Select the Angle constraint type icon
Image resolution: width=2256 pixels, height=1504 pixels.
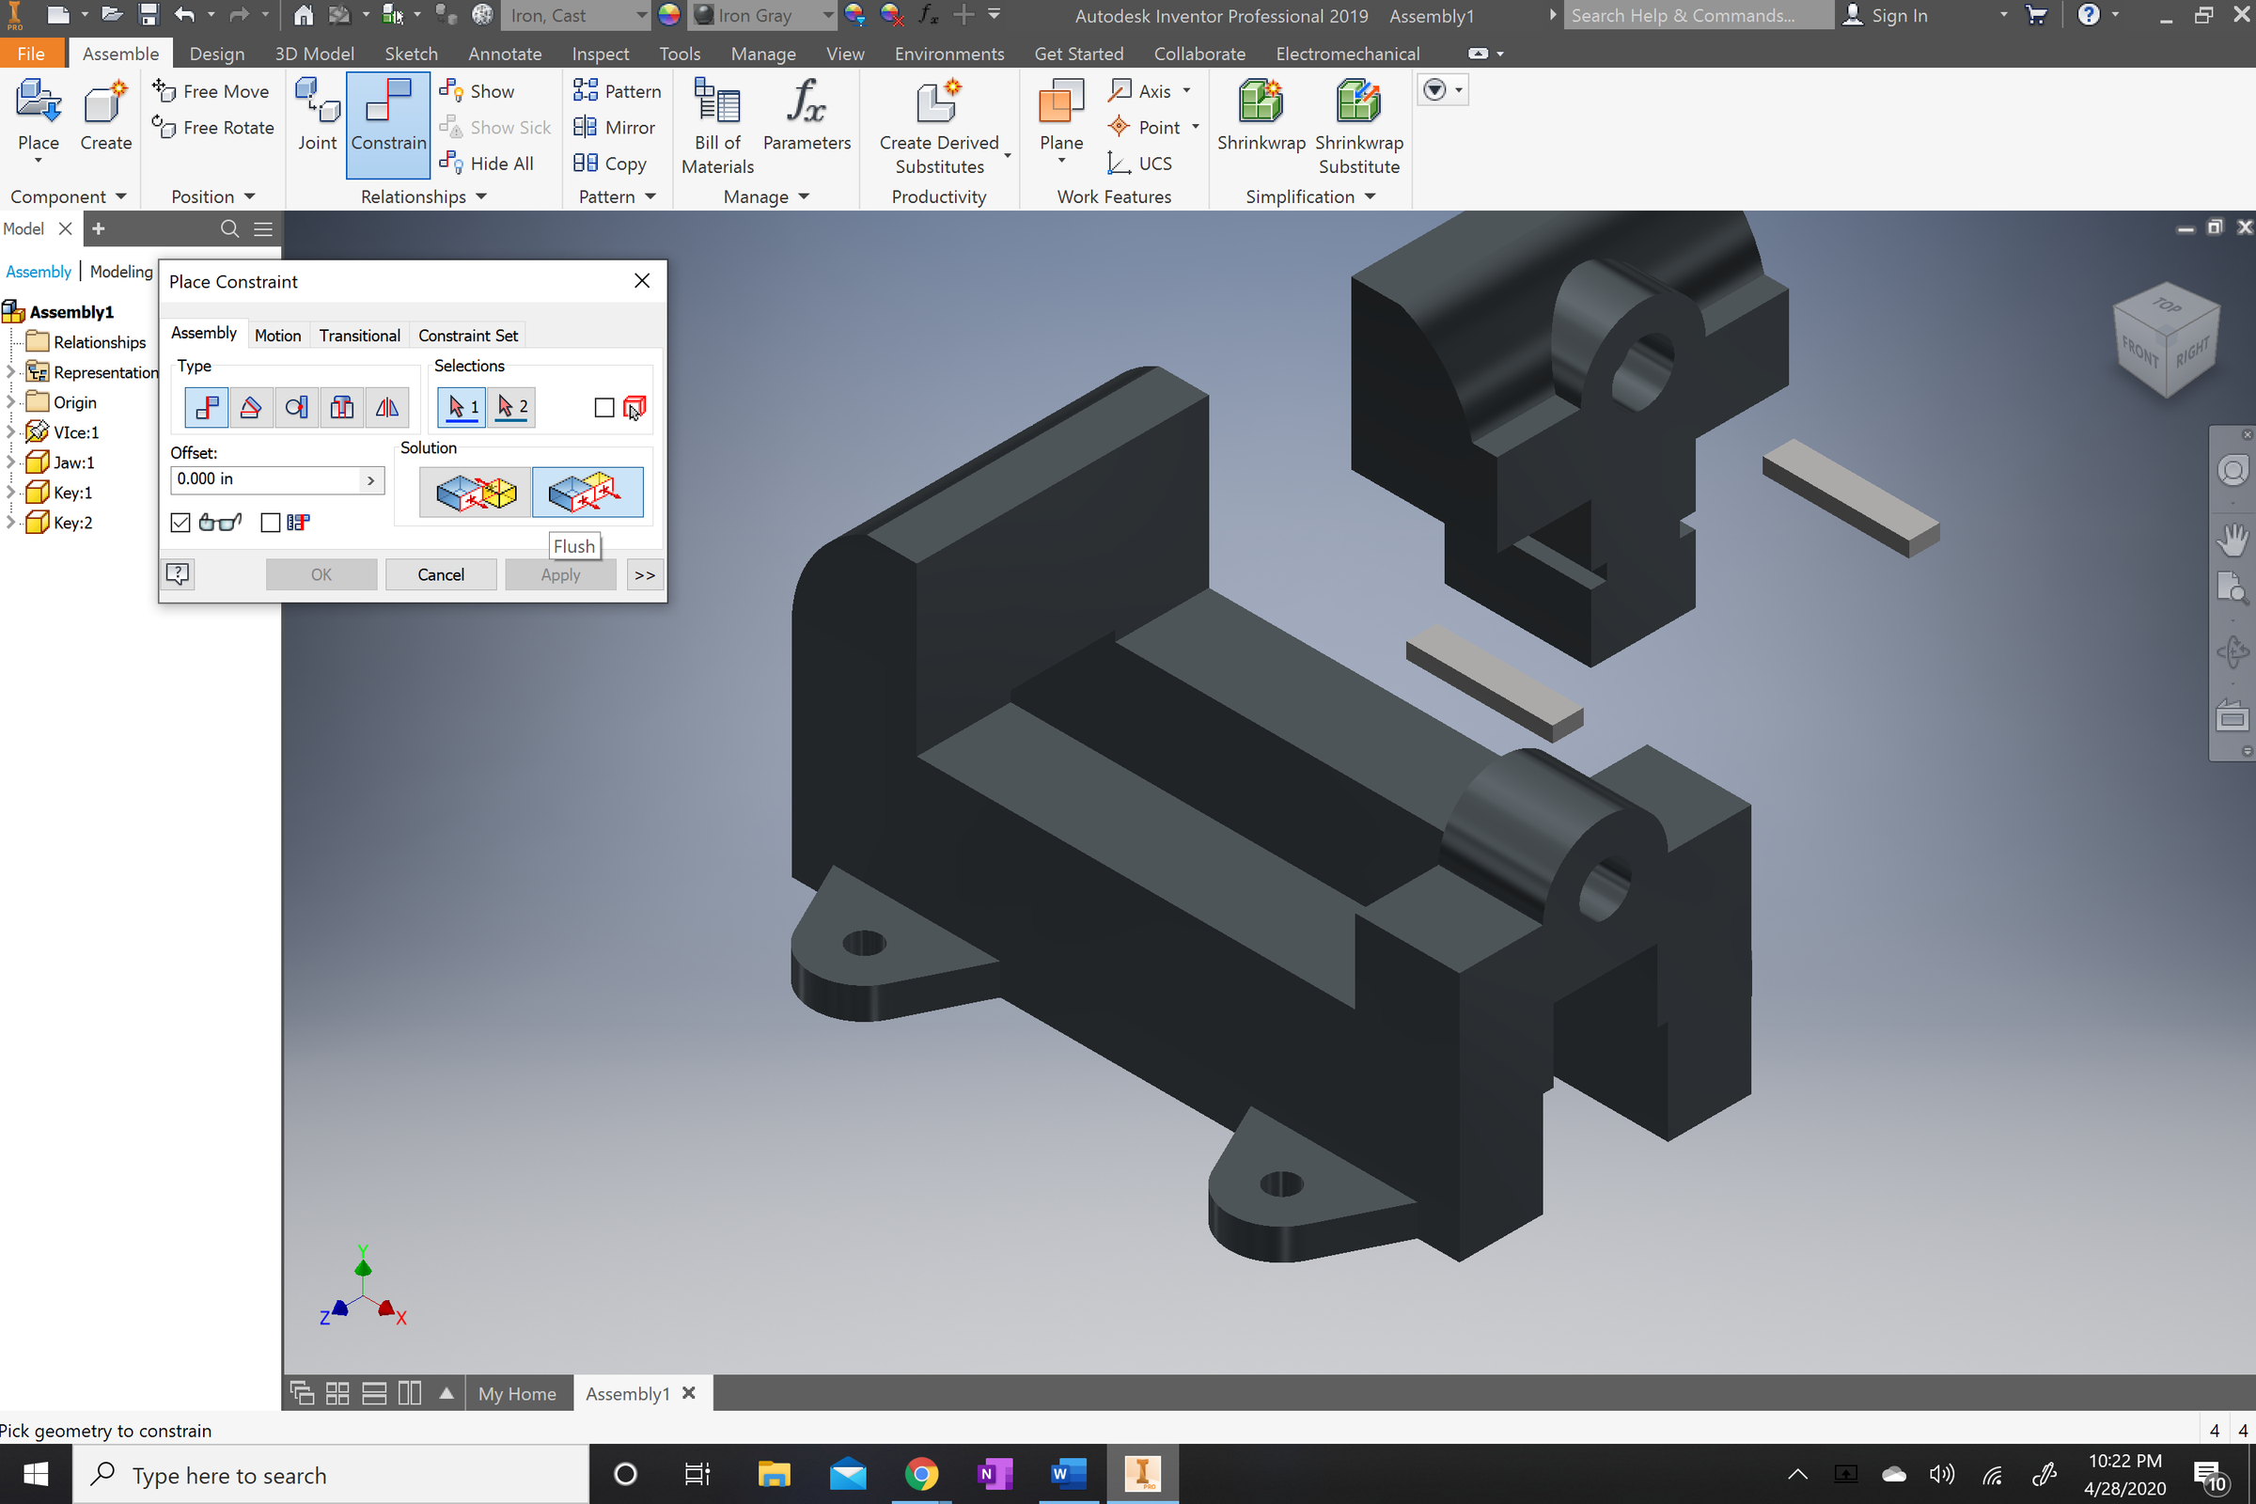click(250, 407)
